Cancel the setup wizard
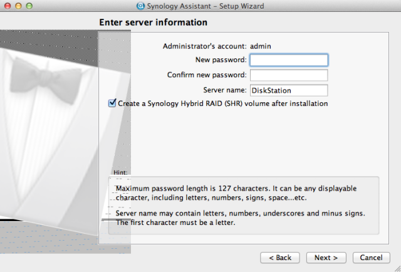Image resolution: width=401 pixels, height=272 pixels. click(372, 258)
